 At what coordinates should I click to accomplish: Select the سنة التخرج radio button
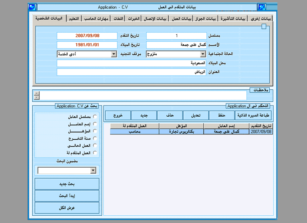[x=95, y=138]
